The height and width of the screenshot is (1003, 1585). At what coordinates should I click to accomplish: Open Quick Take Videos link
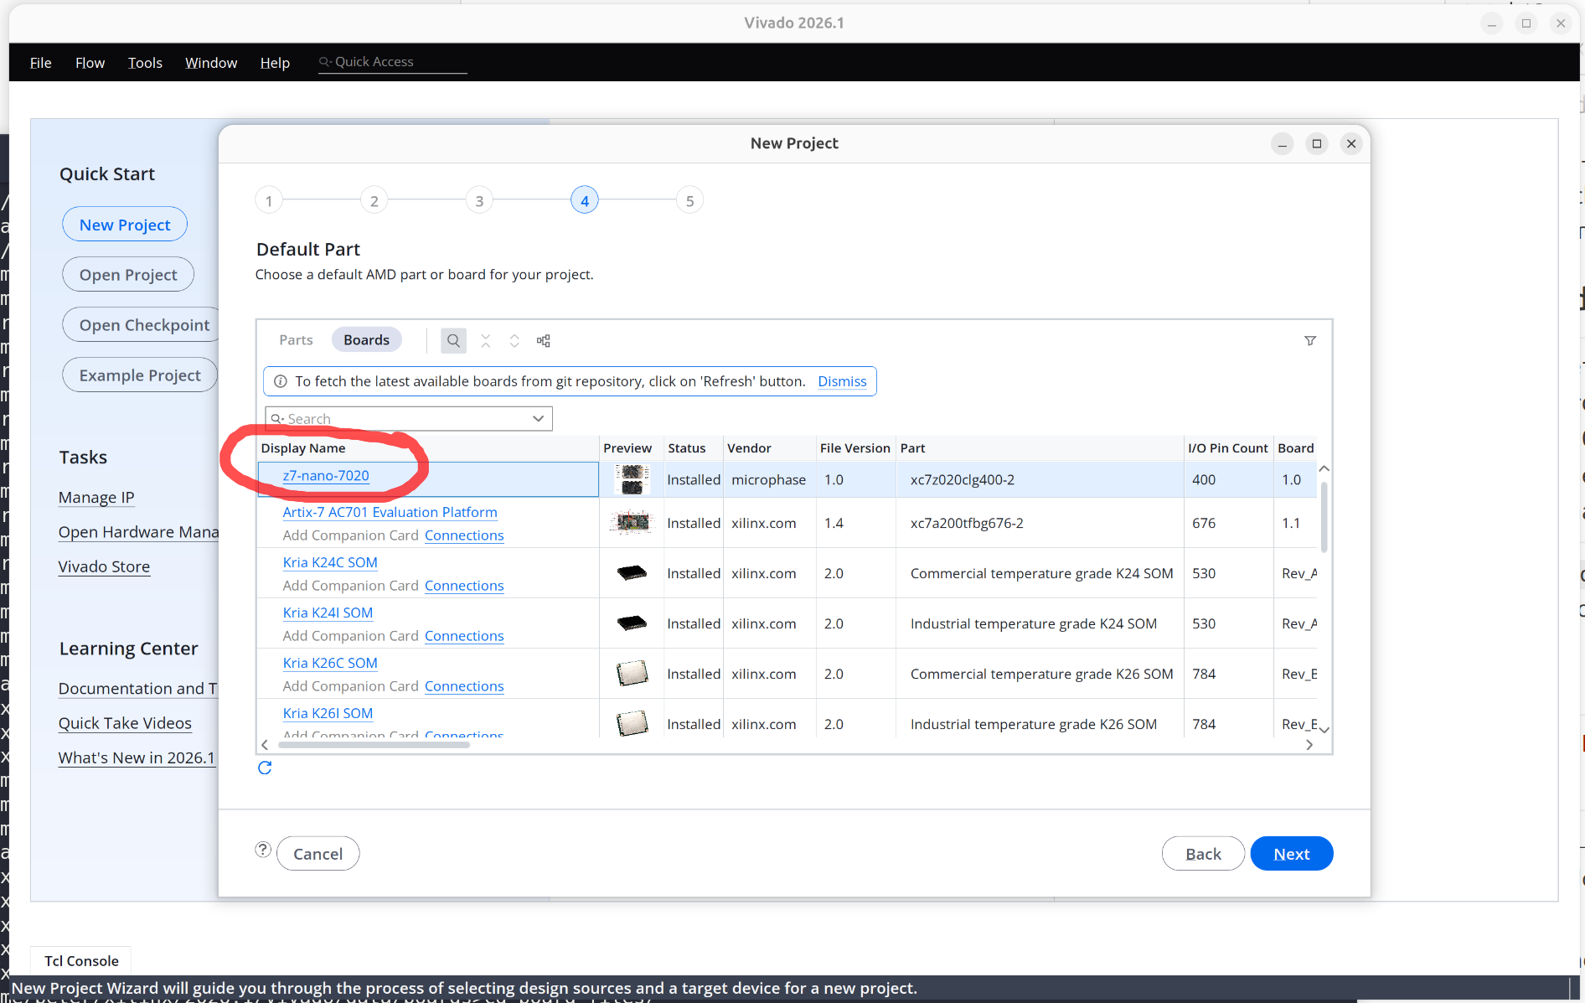tap(125, 723)
